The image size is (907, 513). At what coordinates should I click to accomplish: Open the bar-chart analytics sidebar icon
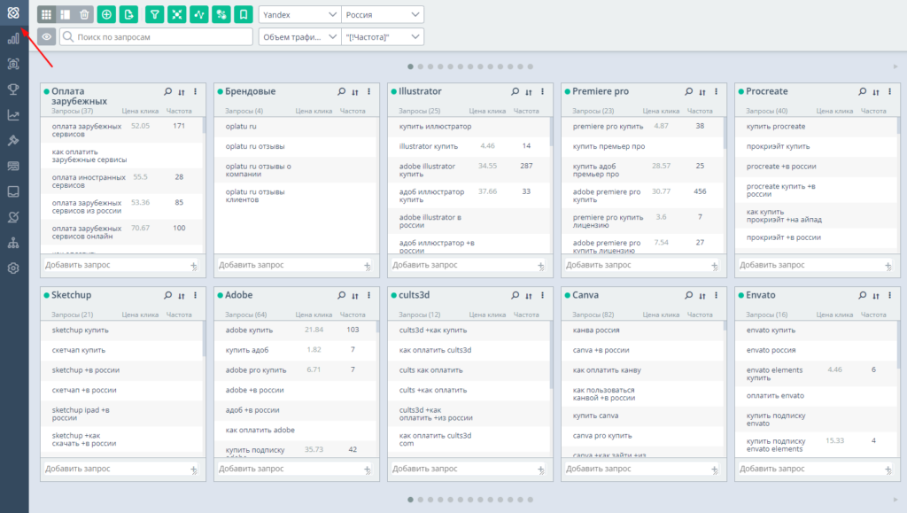pos(13,39)
